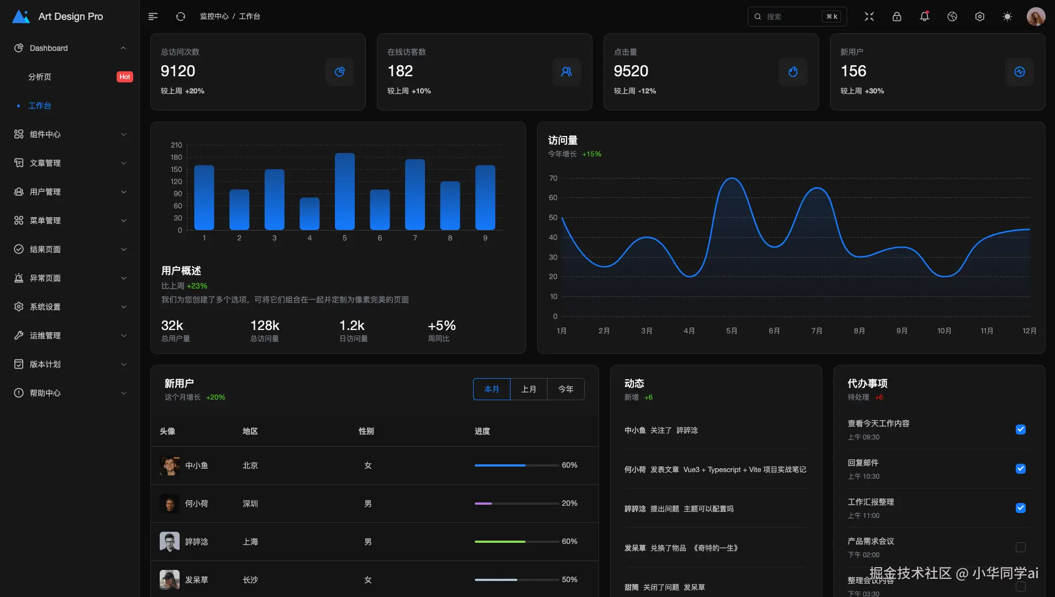Click the 监控中心 breadcrumb link

pyautogui.click(x=214, y=17)
